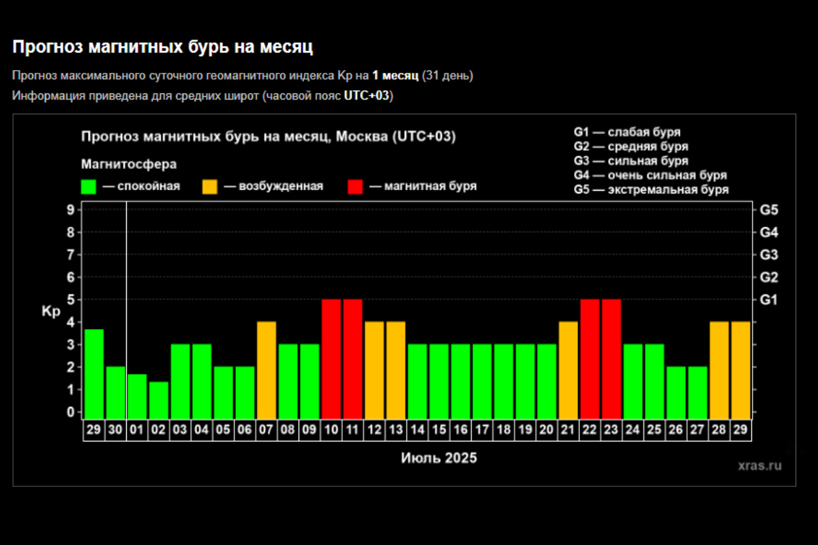The width and height of the screenshot is (818, 545).
Task: Click the chart title mentioning Москва (UTC+03)
Action: tap(269, 136)
